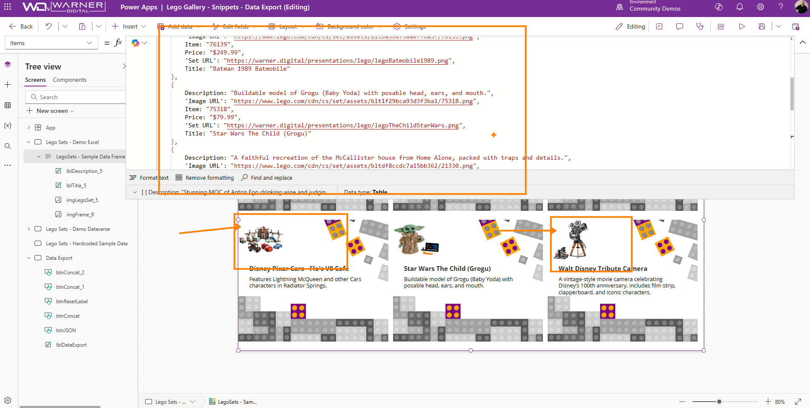Image resolution: width=810 pixels, height=408 pixels.
Task: Open Copilot from the header bar
Action: (719, 7)
